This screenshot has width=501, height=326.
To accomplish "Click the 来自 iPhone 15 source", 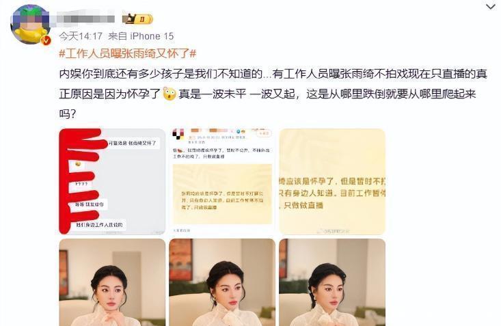I will pyautogui.click(x=141, y=36).
